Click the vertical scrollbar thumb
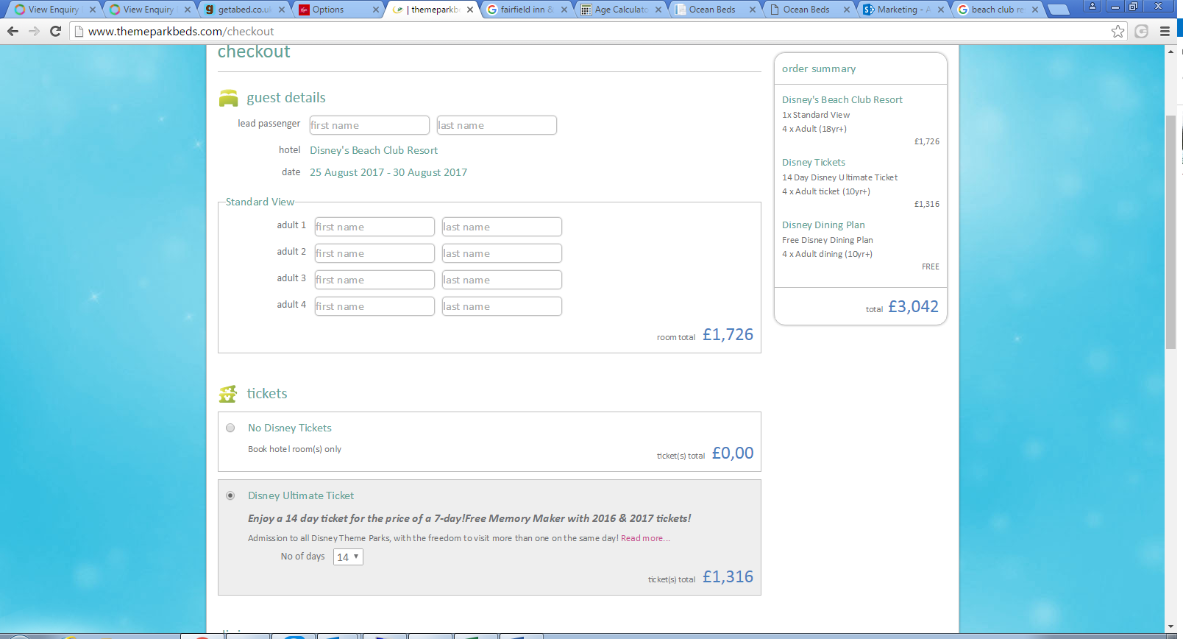This screenshot has height=639, width=1183. click(x=1170, y=232)
